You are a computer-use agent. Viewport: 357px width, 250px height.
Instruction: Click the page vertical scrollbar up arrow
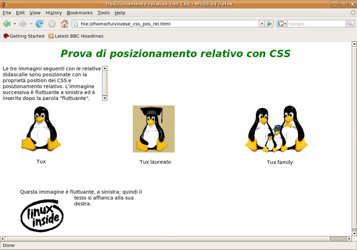354,44
